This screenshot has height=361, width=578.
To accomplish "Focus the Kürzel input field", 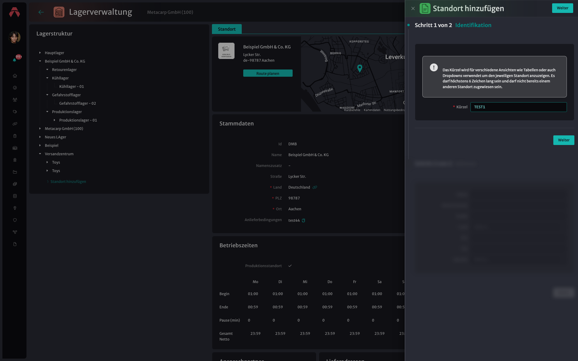I will (x=519, y=107).
